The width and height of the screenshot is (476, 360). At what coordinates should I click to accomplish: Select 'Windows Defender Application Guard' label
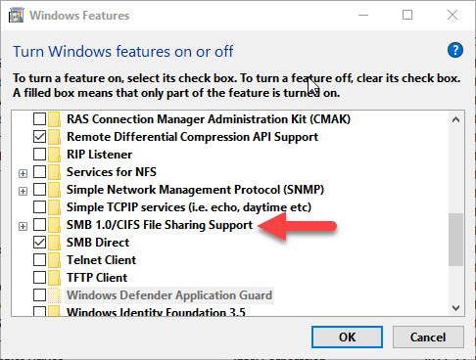point(169,295)
